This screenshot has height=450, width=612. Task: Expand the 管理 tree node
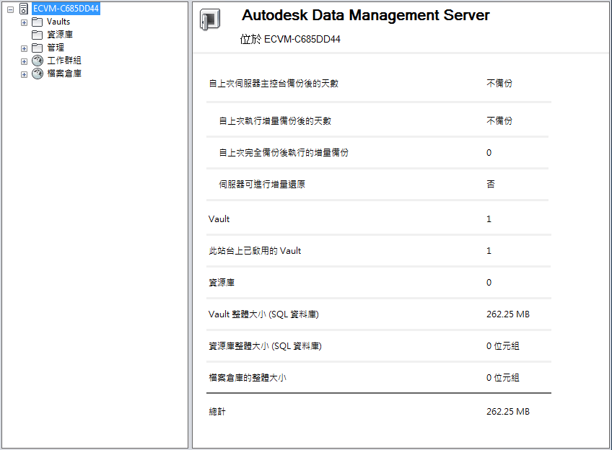click(24, 48)
